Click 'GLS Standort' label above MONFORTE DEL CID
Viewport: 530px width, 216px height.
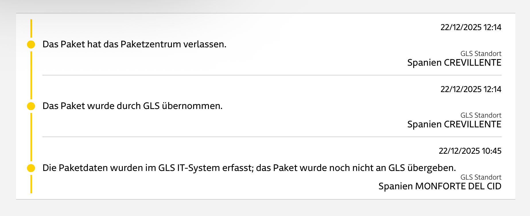[x=481, y=177]
